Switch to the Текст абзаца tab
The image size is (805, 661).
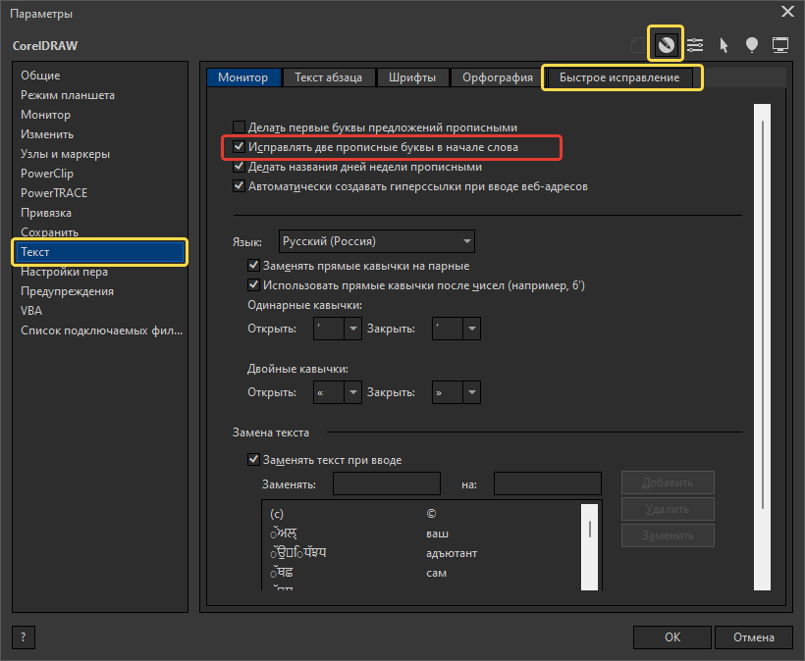tap(329, 77)
